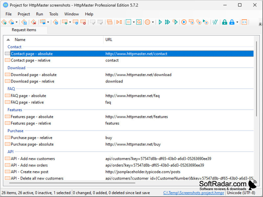Image resolution: width=263 pixels, height=197 pixels.
Task: Select the 'Contact page - relative' row
Action: 129,60
